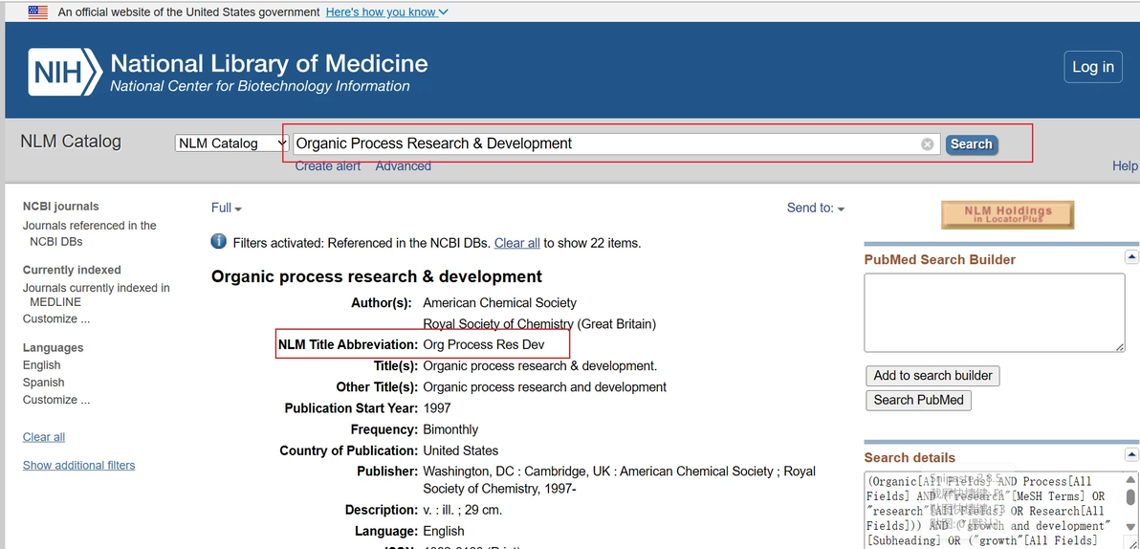Collapse the PubMed Search Builder panel
The width and height of the screenshot is (1140, 549).
point(1131,257)
